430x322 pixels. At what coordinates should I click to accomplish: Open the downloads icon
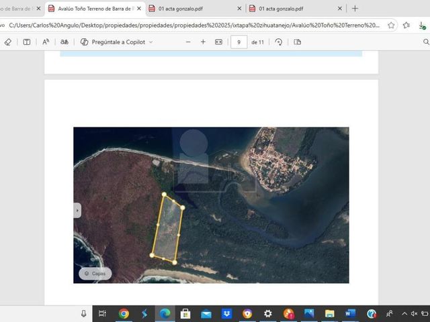423,25
